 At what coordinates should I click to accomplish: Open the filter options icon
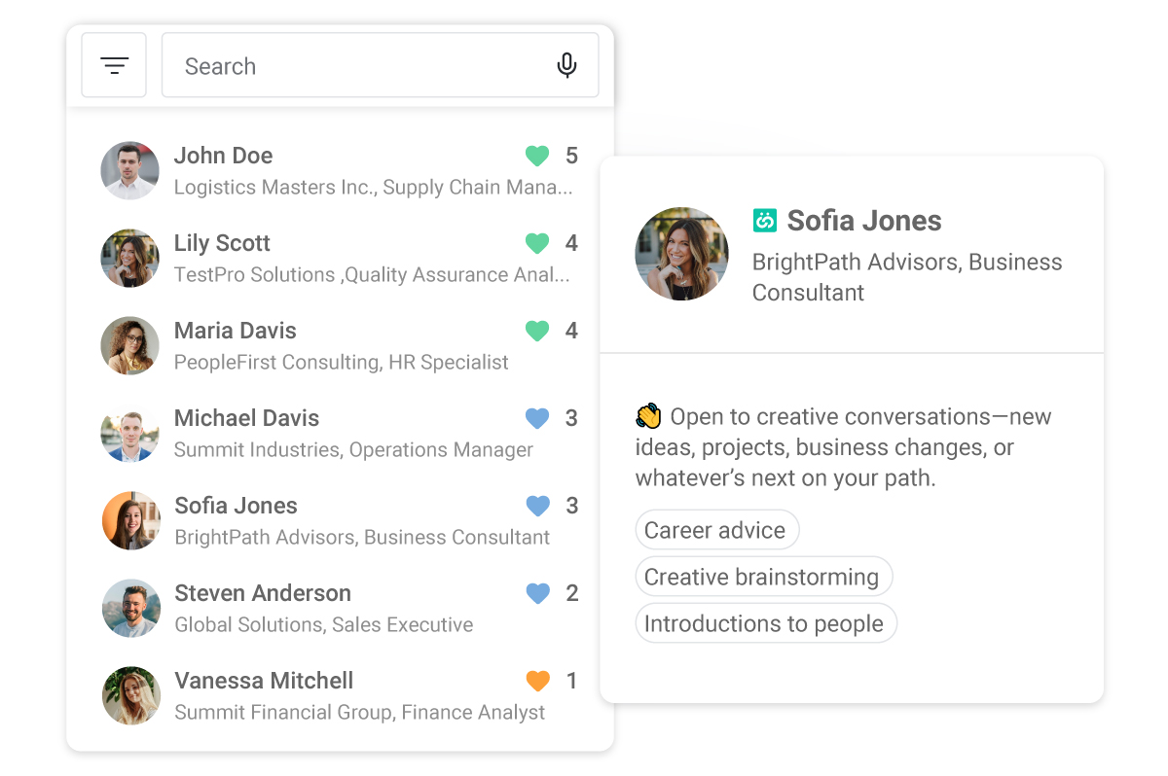pyautogui.click(x=114, y=65)
